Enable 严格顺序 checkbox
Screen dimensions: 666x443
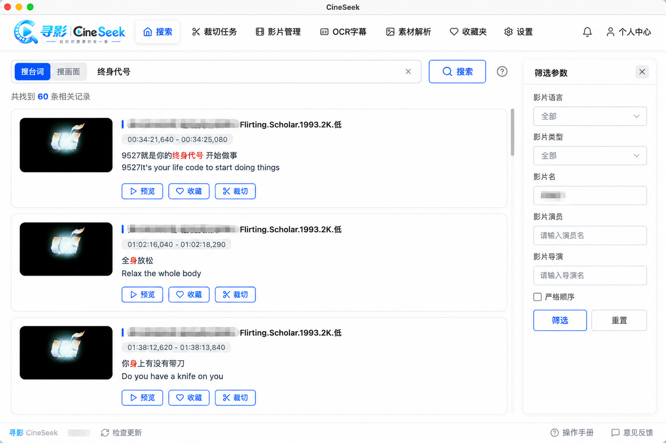(537, 297)
